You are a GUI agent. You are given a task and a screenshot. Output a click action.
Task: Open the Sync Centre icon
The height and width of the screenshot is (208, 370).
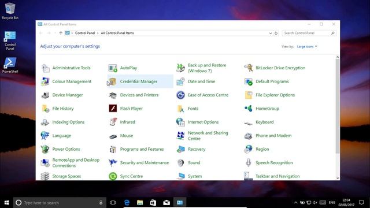tap(113, 176)
